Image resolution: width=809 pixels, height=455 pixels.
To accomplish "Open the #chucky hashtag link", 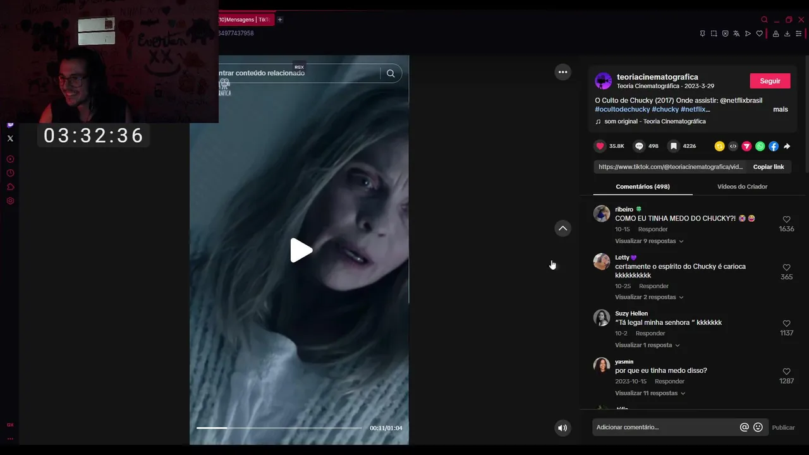I will [x=665, y=109].
